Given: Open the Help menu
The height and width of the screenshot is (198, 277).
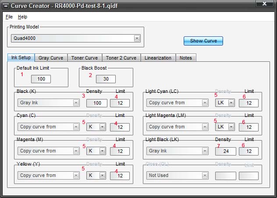Looking at the screenshot, I should (x=22, y=17).
